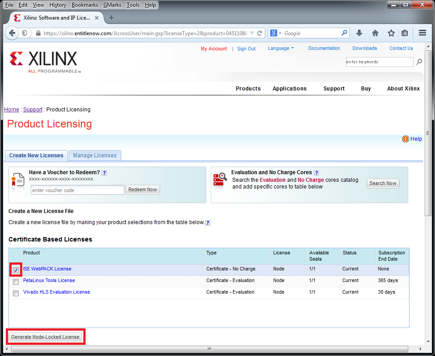Image resolution: width=435 pixels, height=356 pixels.
Task: Open the GMarks menu
Action: click(112, 5)
